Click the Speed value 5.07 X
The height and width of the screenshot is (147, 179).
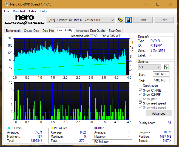tap(167, 141)
